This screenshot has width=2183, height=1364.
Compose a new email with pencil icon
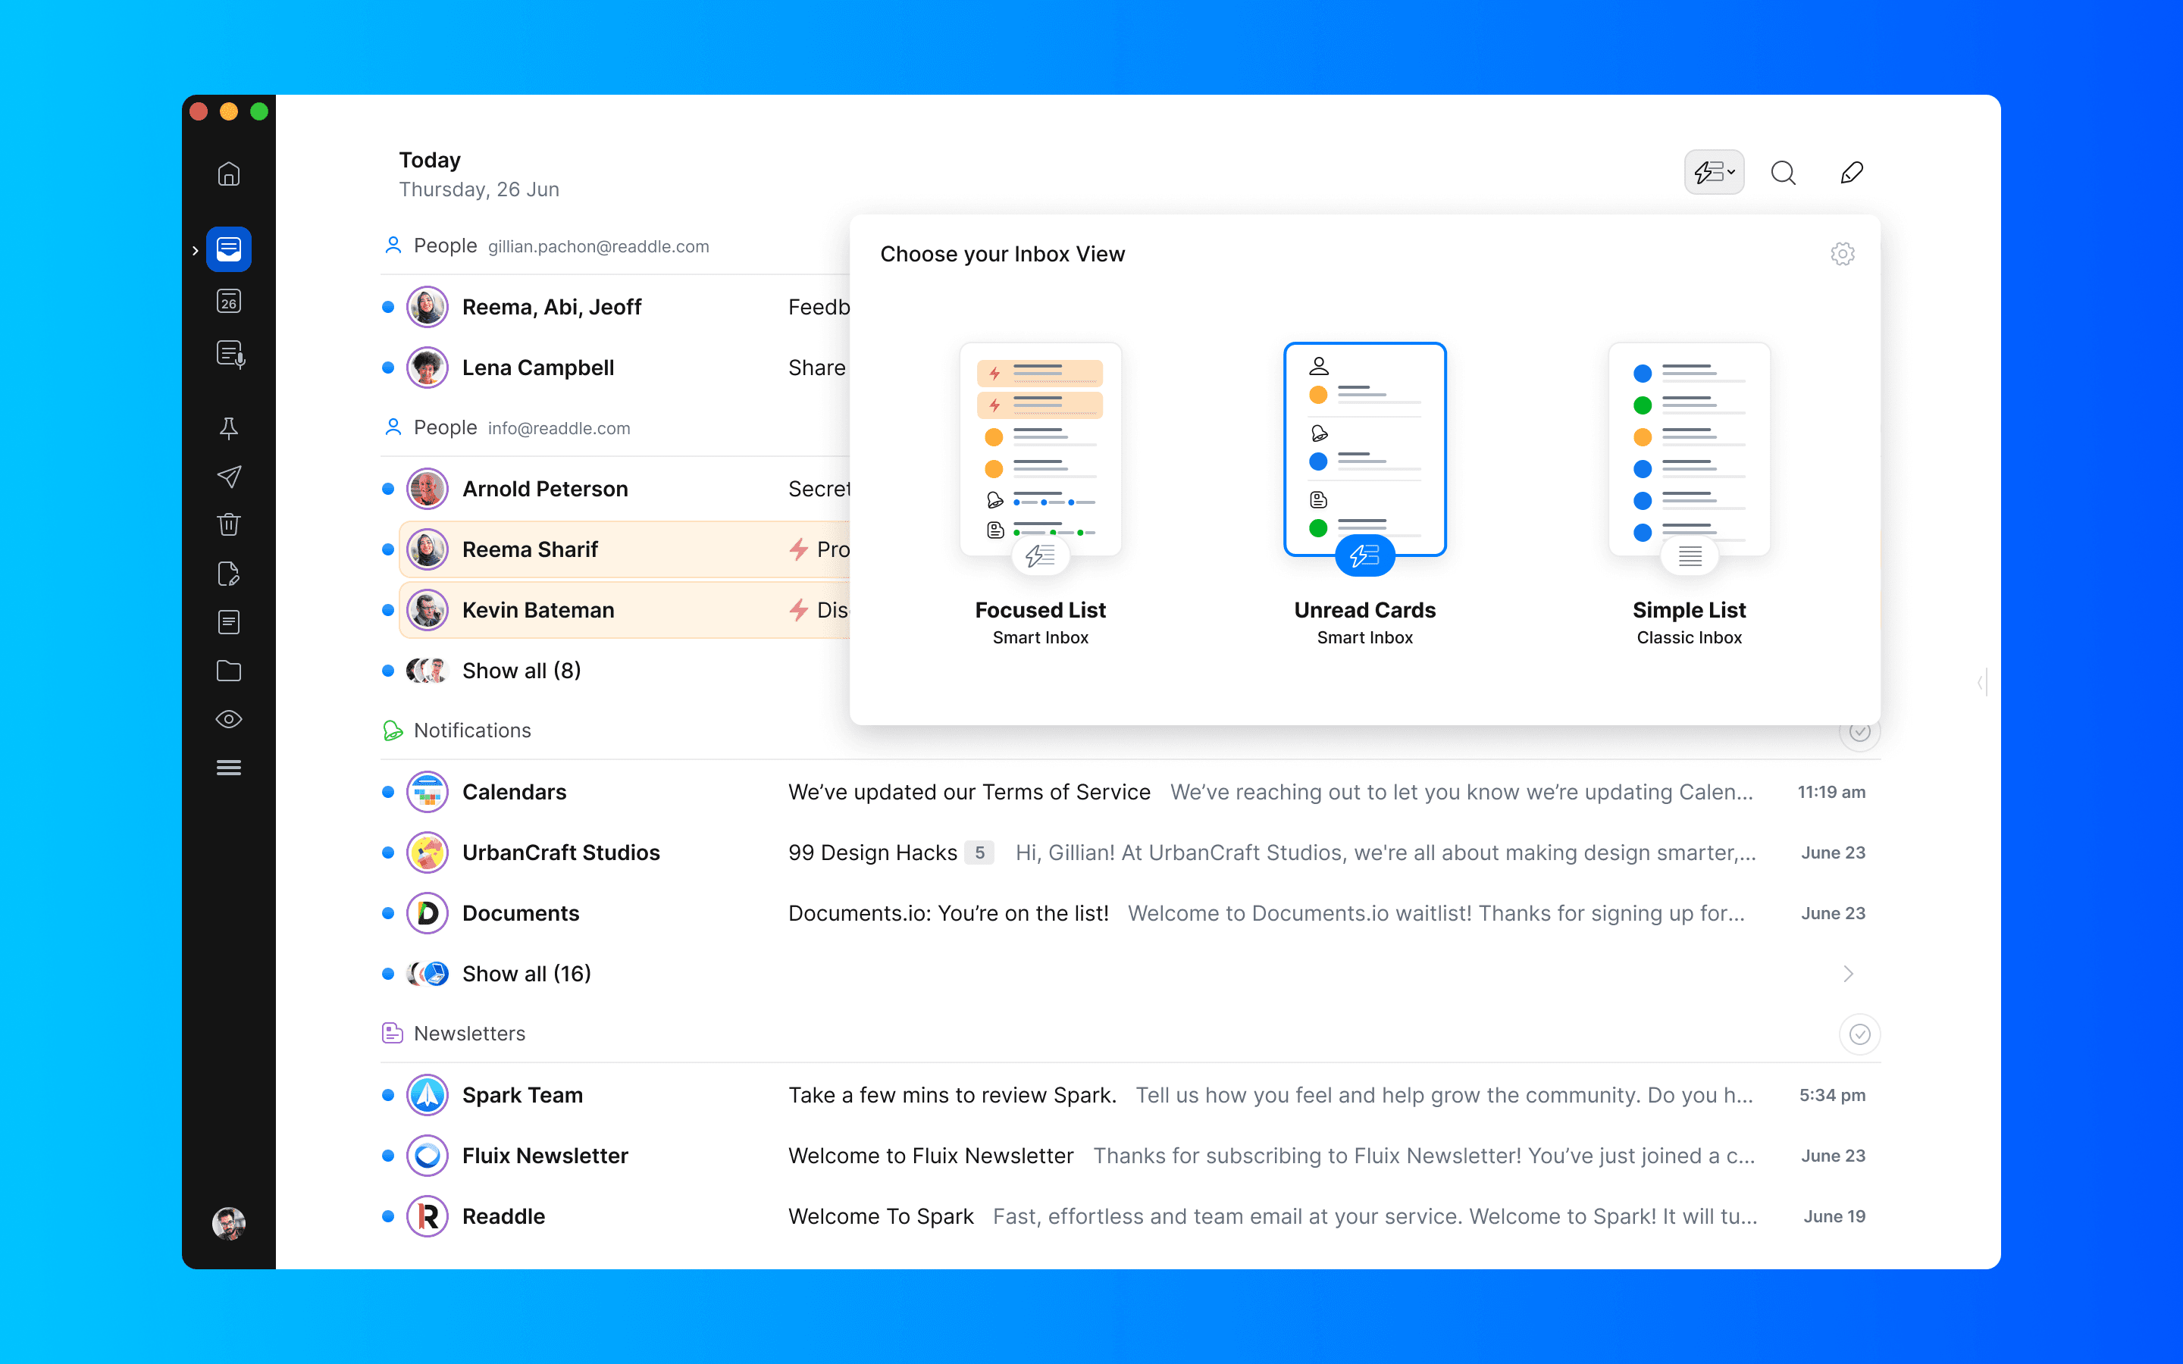pos(1851,172)
